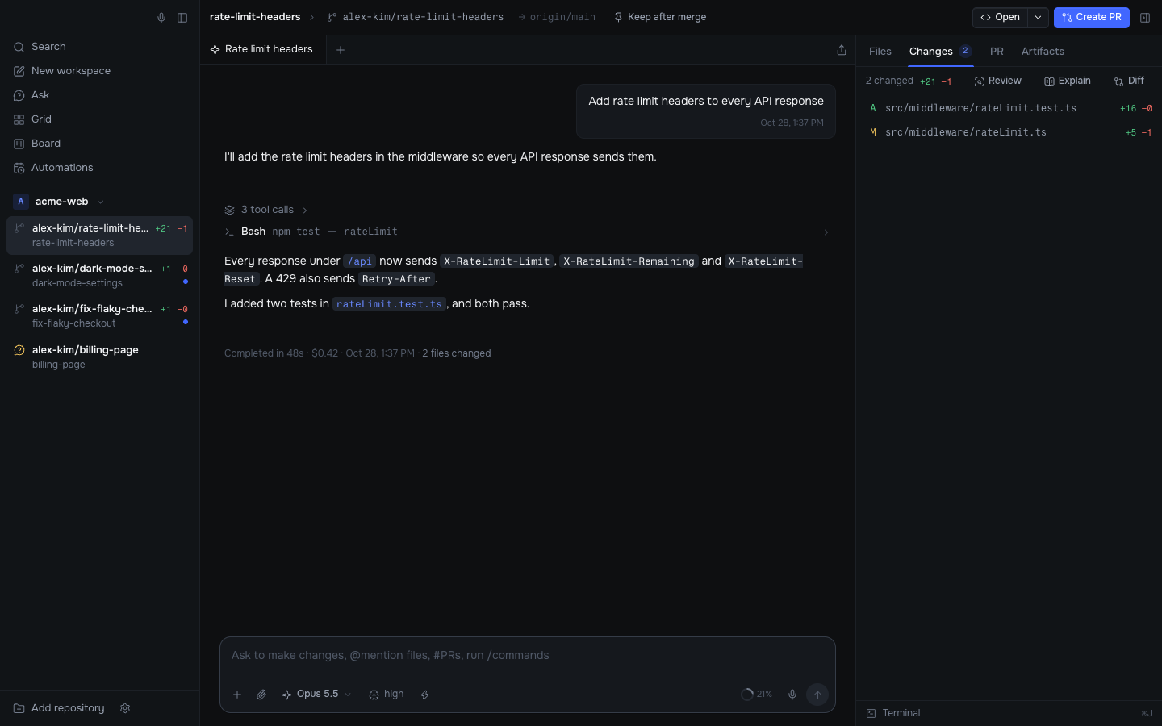Open src/middleware/rateLimit.test.ts change
The height and width of the screenshot is (726, 1162).
tap(1009, 108)
